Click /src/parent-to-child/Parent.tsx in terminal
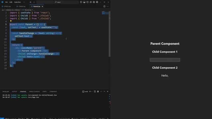 [x=42, y=95]
